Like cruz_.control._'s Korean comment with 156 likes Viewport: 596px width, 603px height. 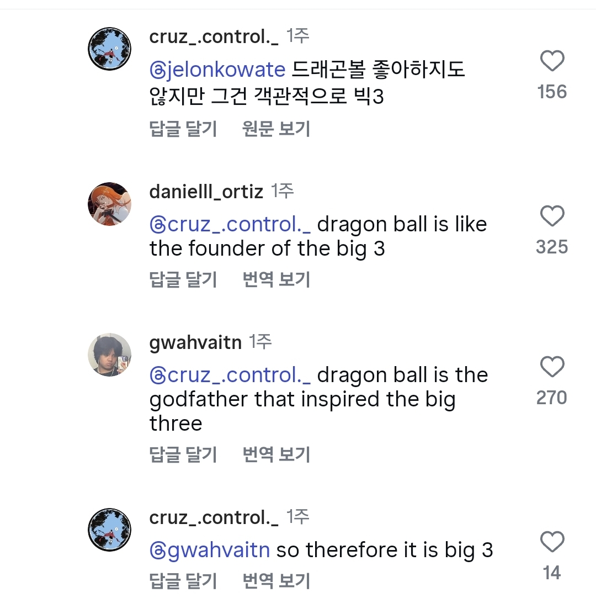point(551,61)
